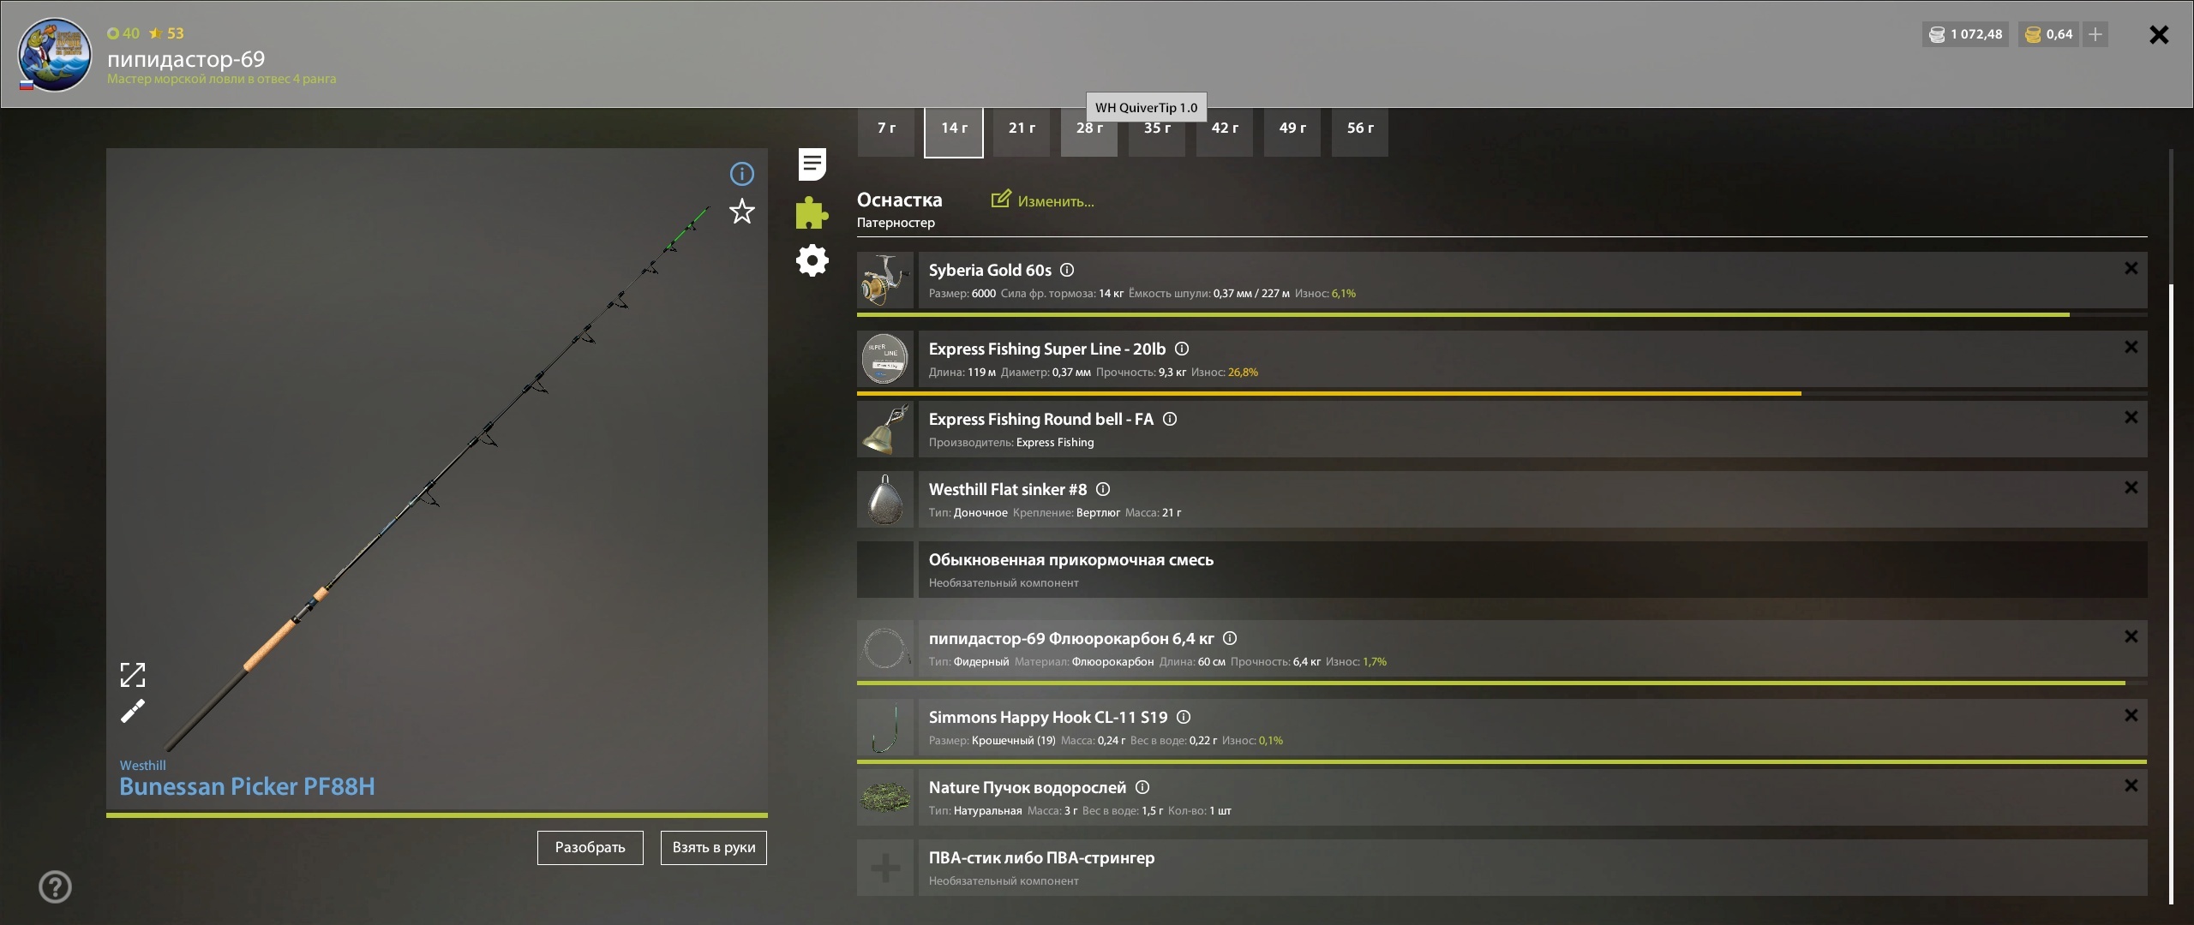Click the Взять в руки button
The image size is (2194, 925).
click(x=714, y=848)
